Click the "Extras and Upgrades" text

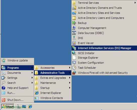(53, 78)
